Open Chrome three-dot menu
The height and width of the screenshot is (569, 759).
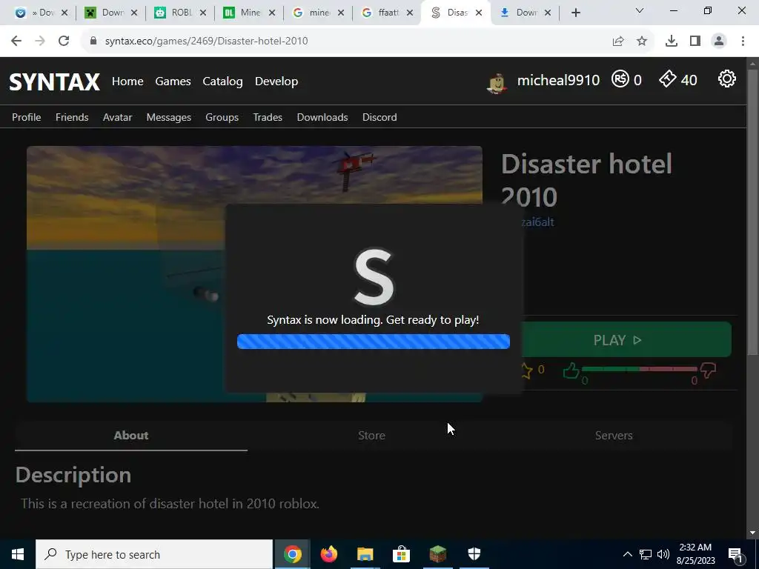(743, 41)
